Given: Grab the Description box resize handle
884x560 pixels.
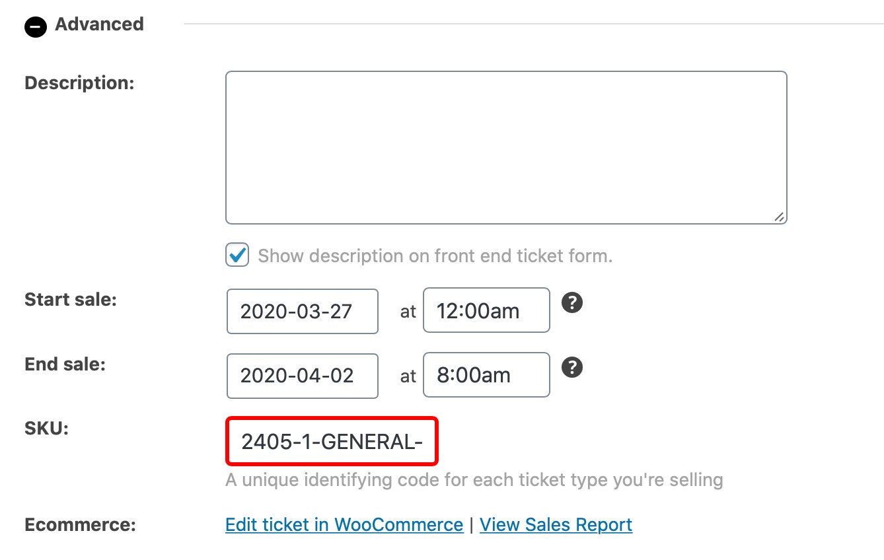Looking at the screenshot, I should click(x=779, y=217).
